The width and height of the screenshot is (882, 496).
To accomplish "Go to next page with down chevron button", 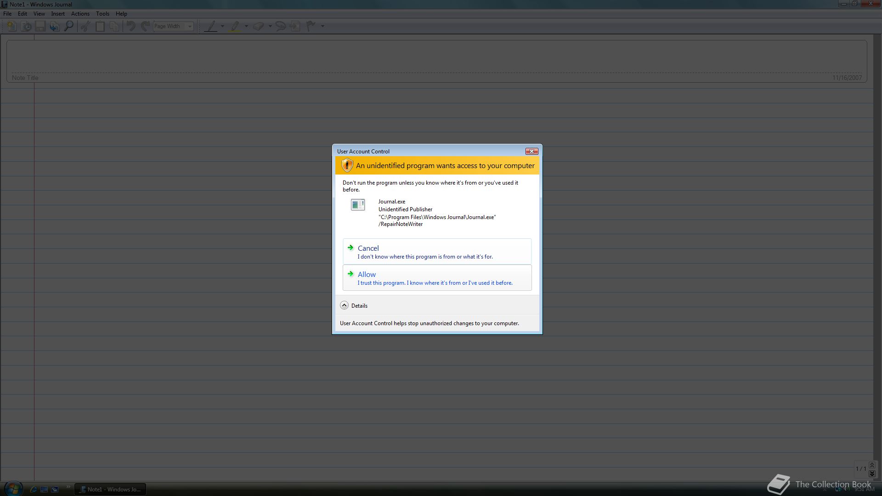I will pos(872,473).
